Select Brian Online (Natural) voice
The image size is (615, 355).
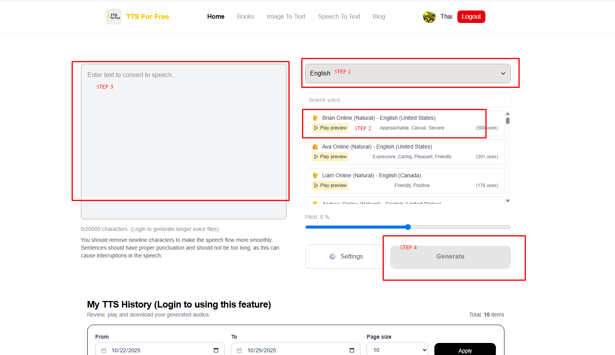point(405,123)
